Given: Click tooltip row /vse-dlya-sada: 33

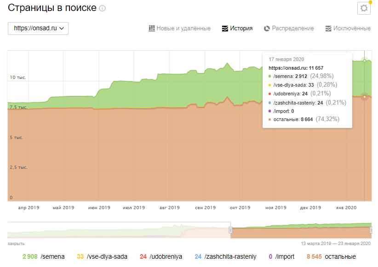Looking at the screenshot, I should [x=303, y=85].
